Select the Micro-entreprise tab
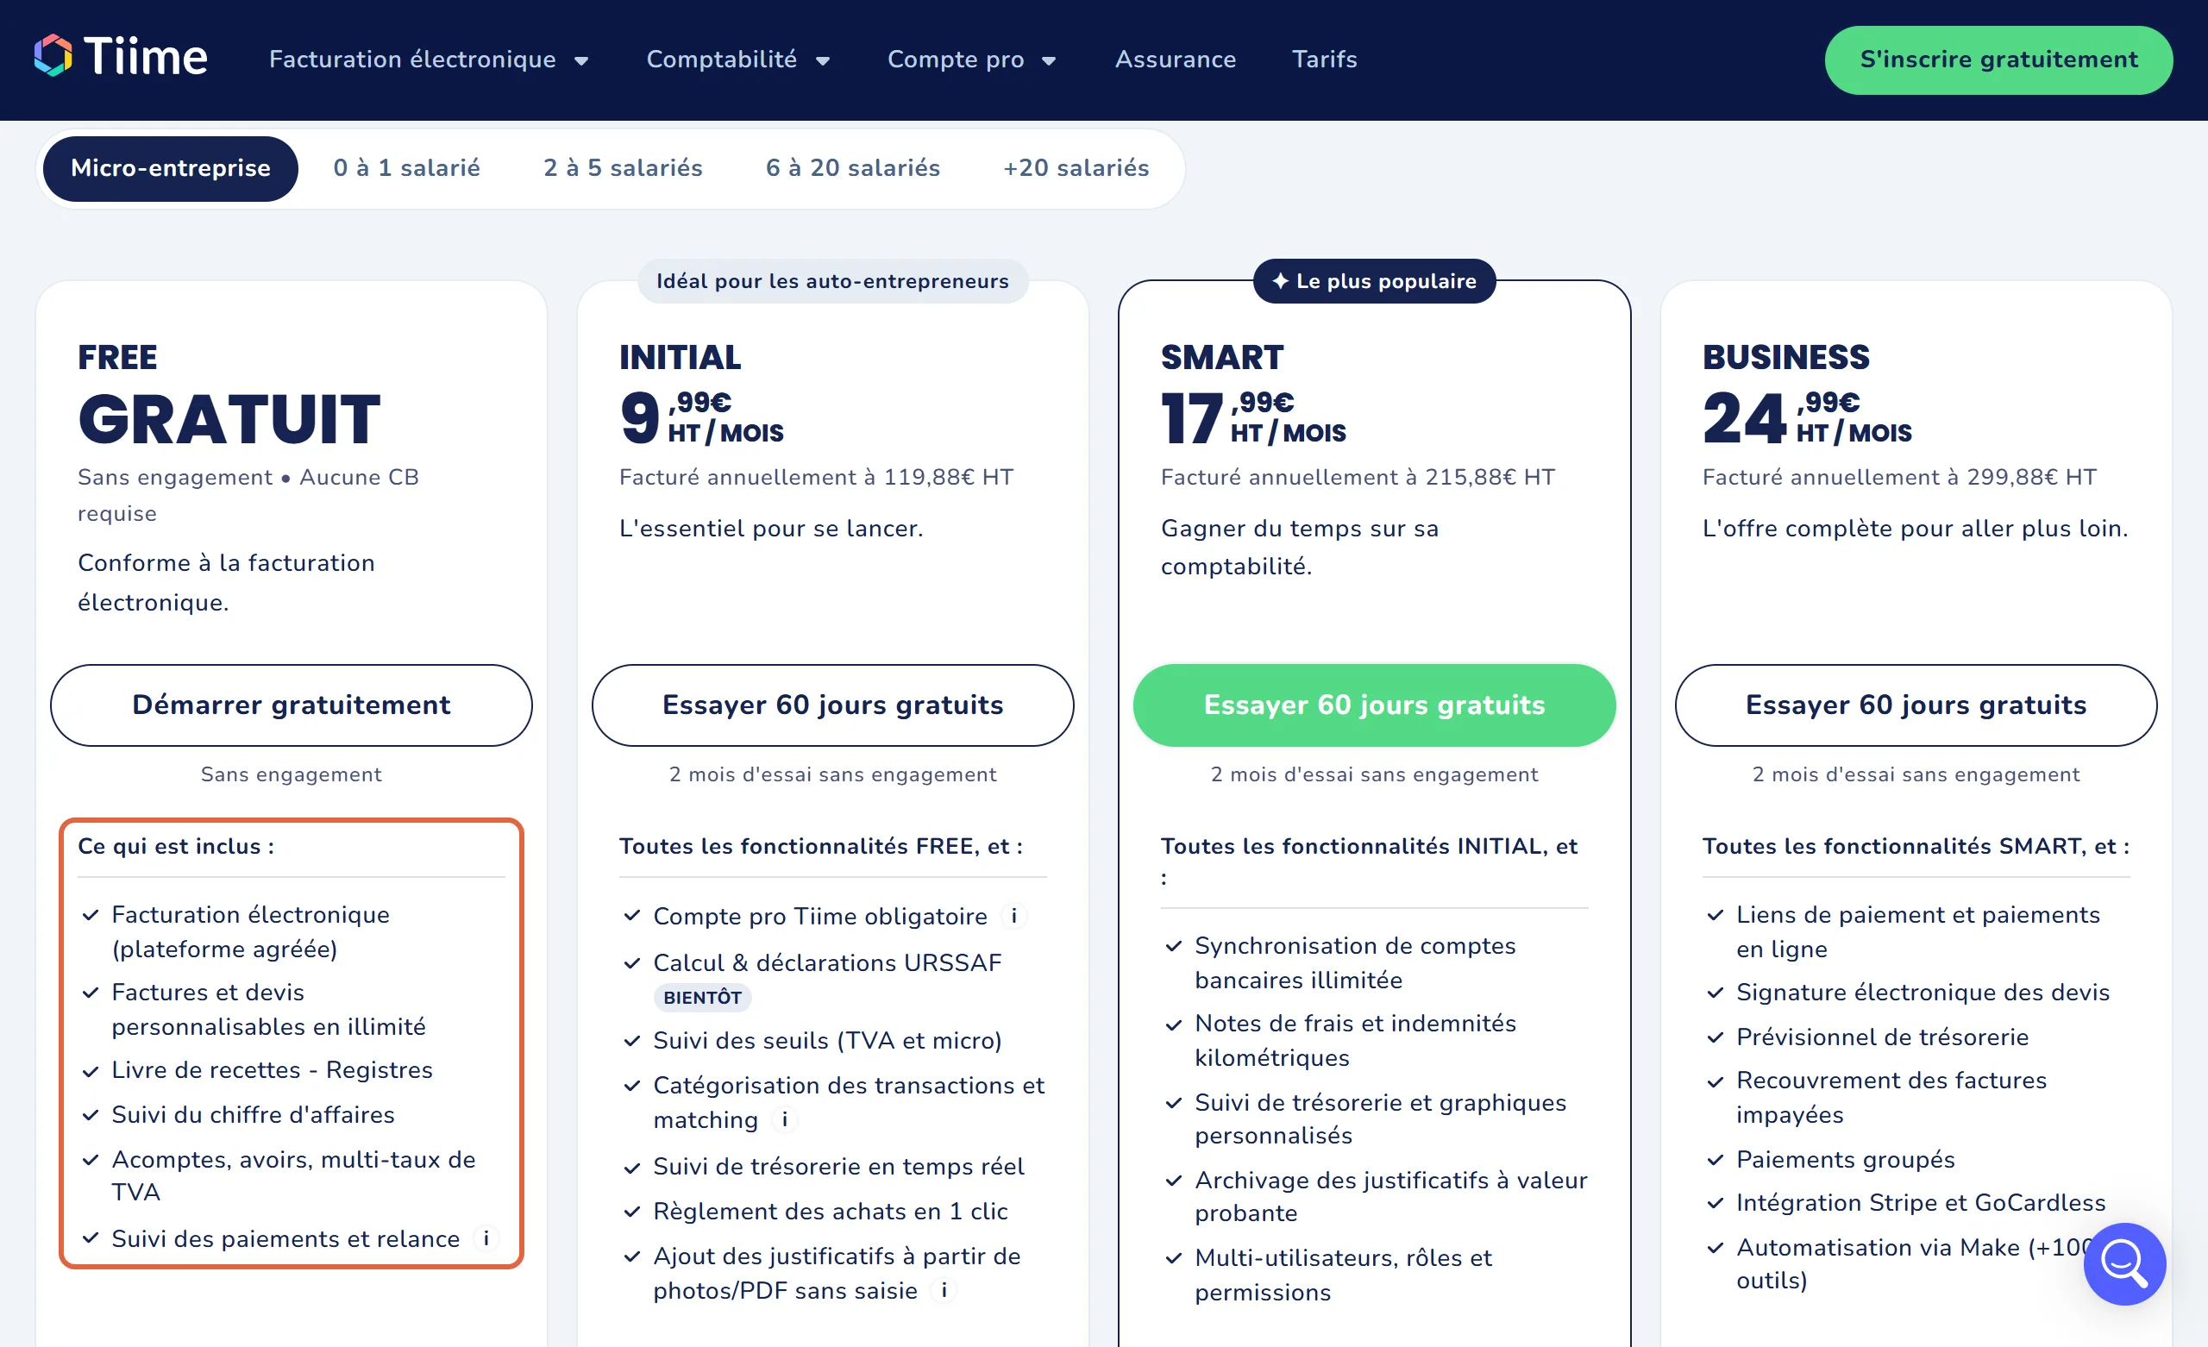Viewport: 2208px width, 1347px height. click(x=170, y=167)
